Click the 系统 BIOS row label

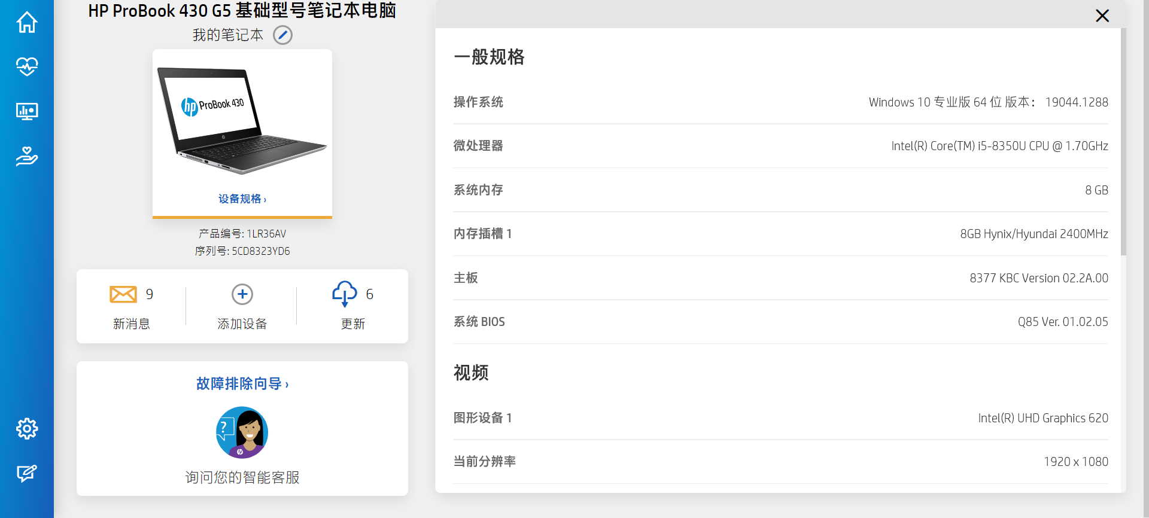[x=479, y=322]
